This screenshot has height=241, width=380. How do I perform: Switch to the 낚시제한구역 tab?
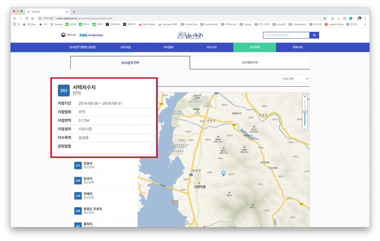(x=250, y=63)
